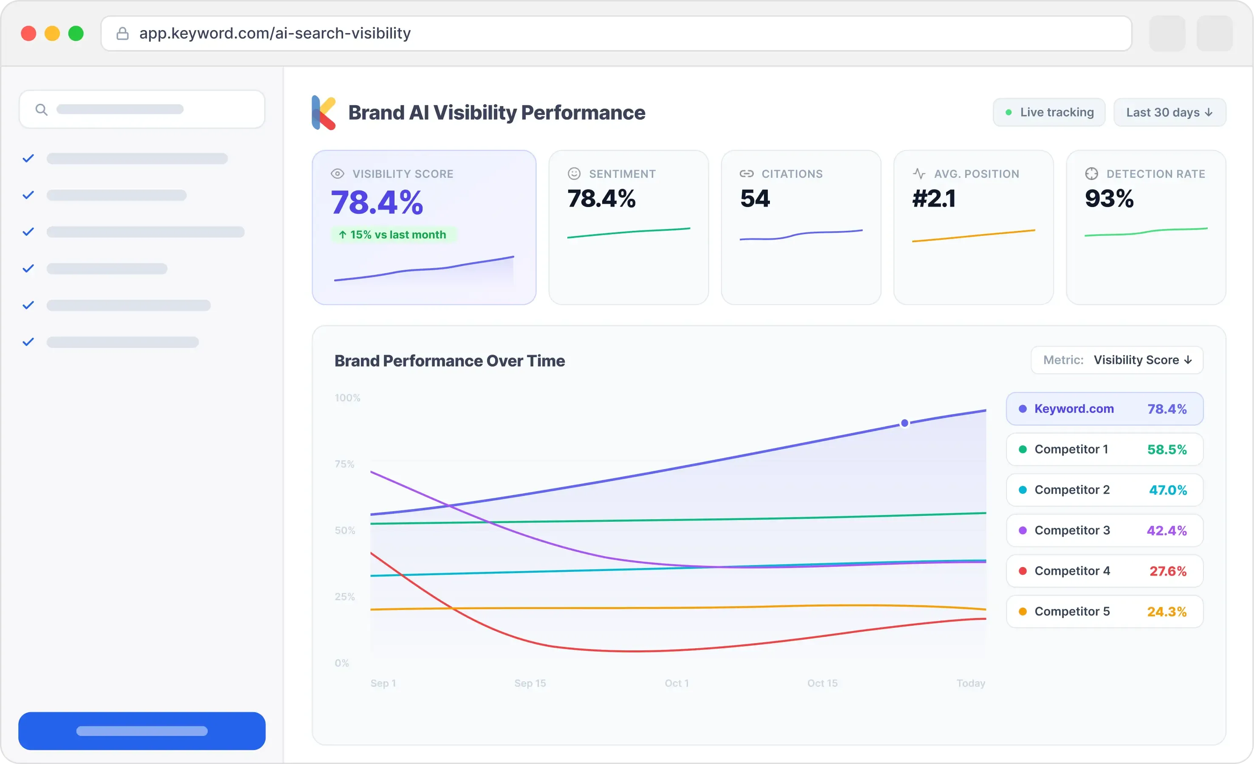Click the smiley icon on Sentiment card
The height and width of the screenshot is (764, 1254).
(x=574, y=174)
